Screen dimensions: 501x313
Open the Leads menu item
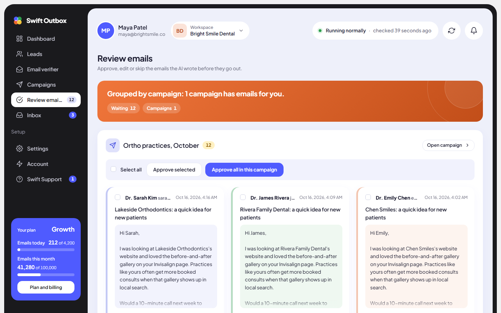pos(46,54)
